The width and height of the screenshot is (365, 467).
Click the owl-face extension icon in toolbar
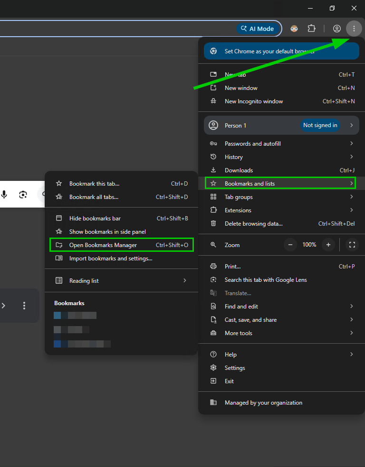point(294,29)
